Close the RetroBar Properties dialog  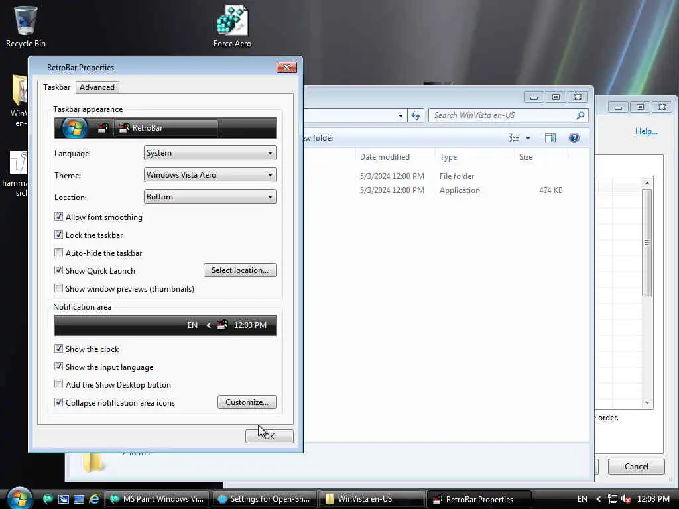pyautogui.click(x=286, y=67)
